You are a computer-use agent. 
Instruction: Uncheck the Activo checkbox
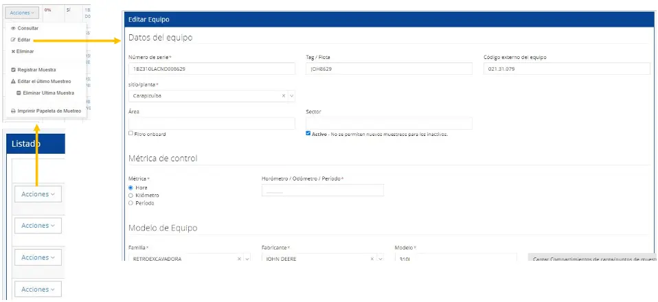click(308, 133)
